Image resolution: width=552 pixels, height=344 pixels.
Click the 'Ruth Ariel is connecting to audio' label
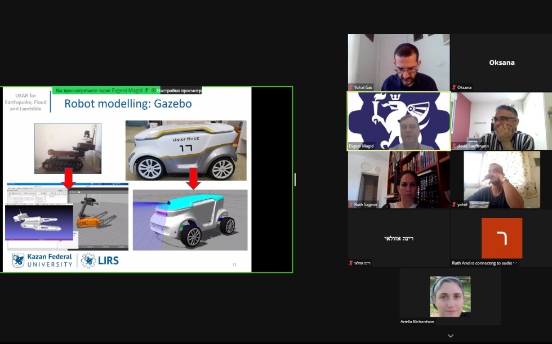pyautogui.click(x=484, y=263)
